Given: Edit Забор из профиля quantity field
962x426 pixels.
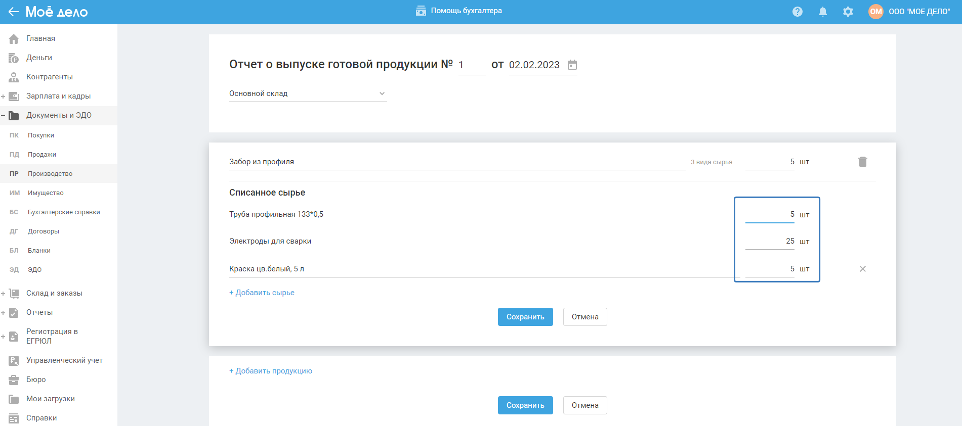Looking at the screenshot, I should pyautogui.click(x=770, y=162).
